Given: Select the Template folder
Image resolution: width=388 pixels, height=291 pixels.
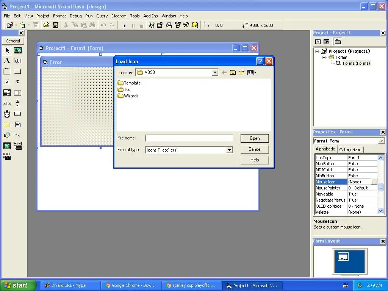Looking at the screenshot, I should pos(129,83).
